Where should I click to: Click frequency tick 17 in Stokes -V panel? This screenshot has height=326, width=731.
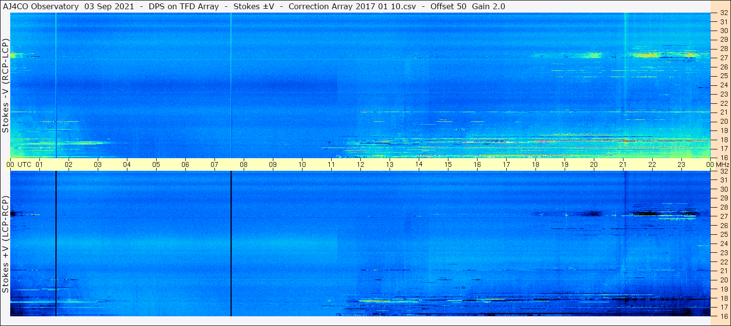click(723, 148)
